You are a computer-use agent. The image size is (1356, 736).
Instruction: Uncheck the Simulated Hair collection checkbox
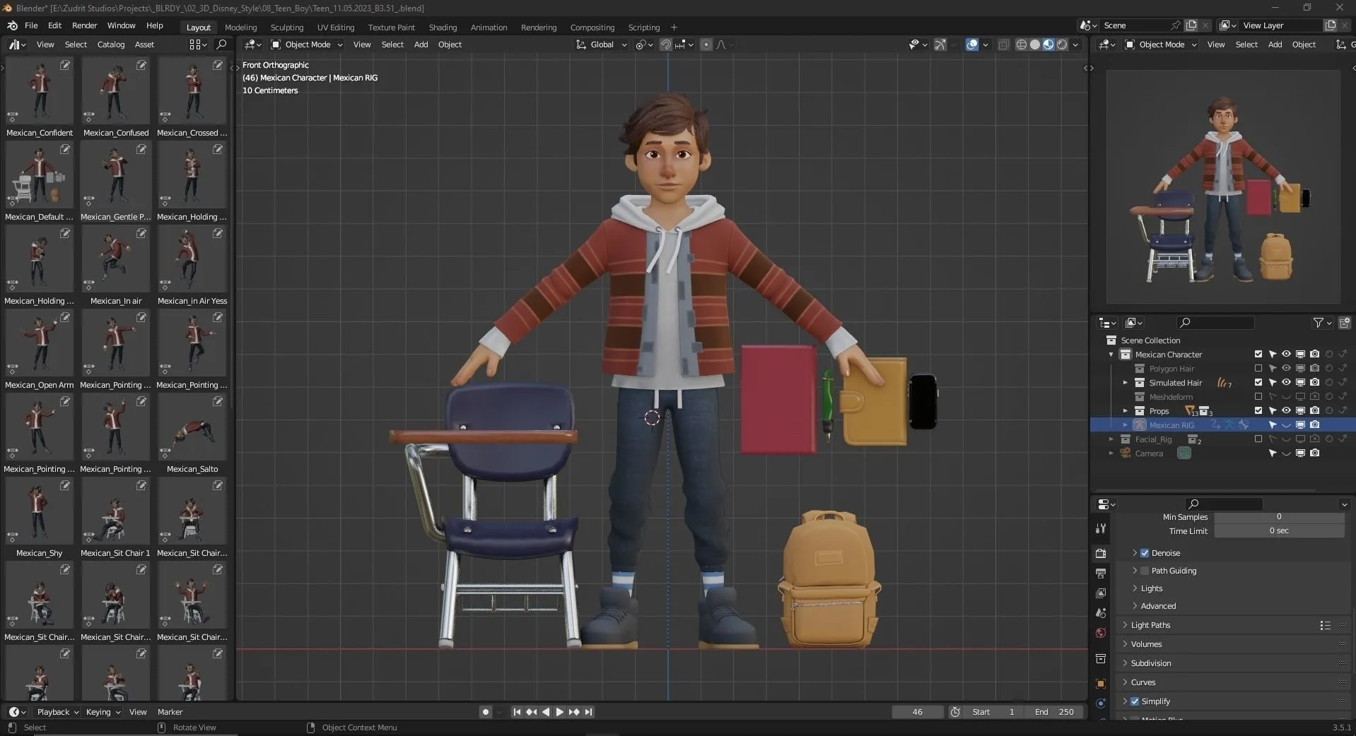point(1259,382)
